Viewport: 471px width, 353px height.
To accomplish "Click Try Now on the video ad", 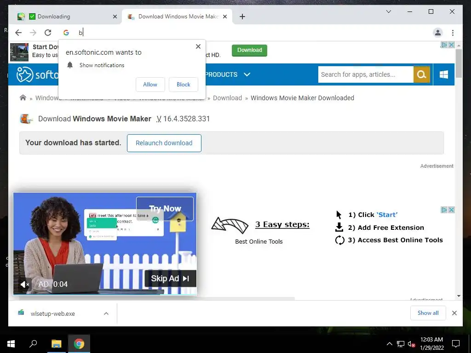I will [x=165, y=209].
